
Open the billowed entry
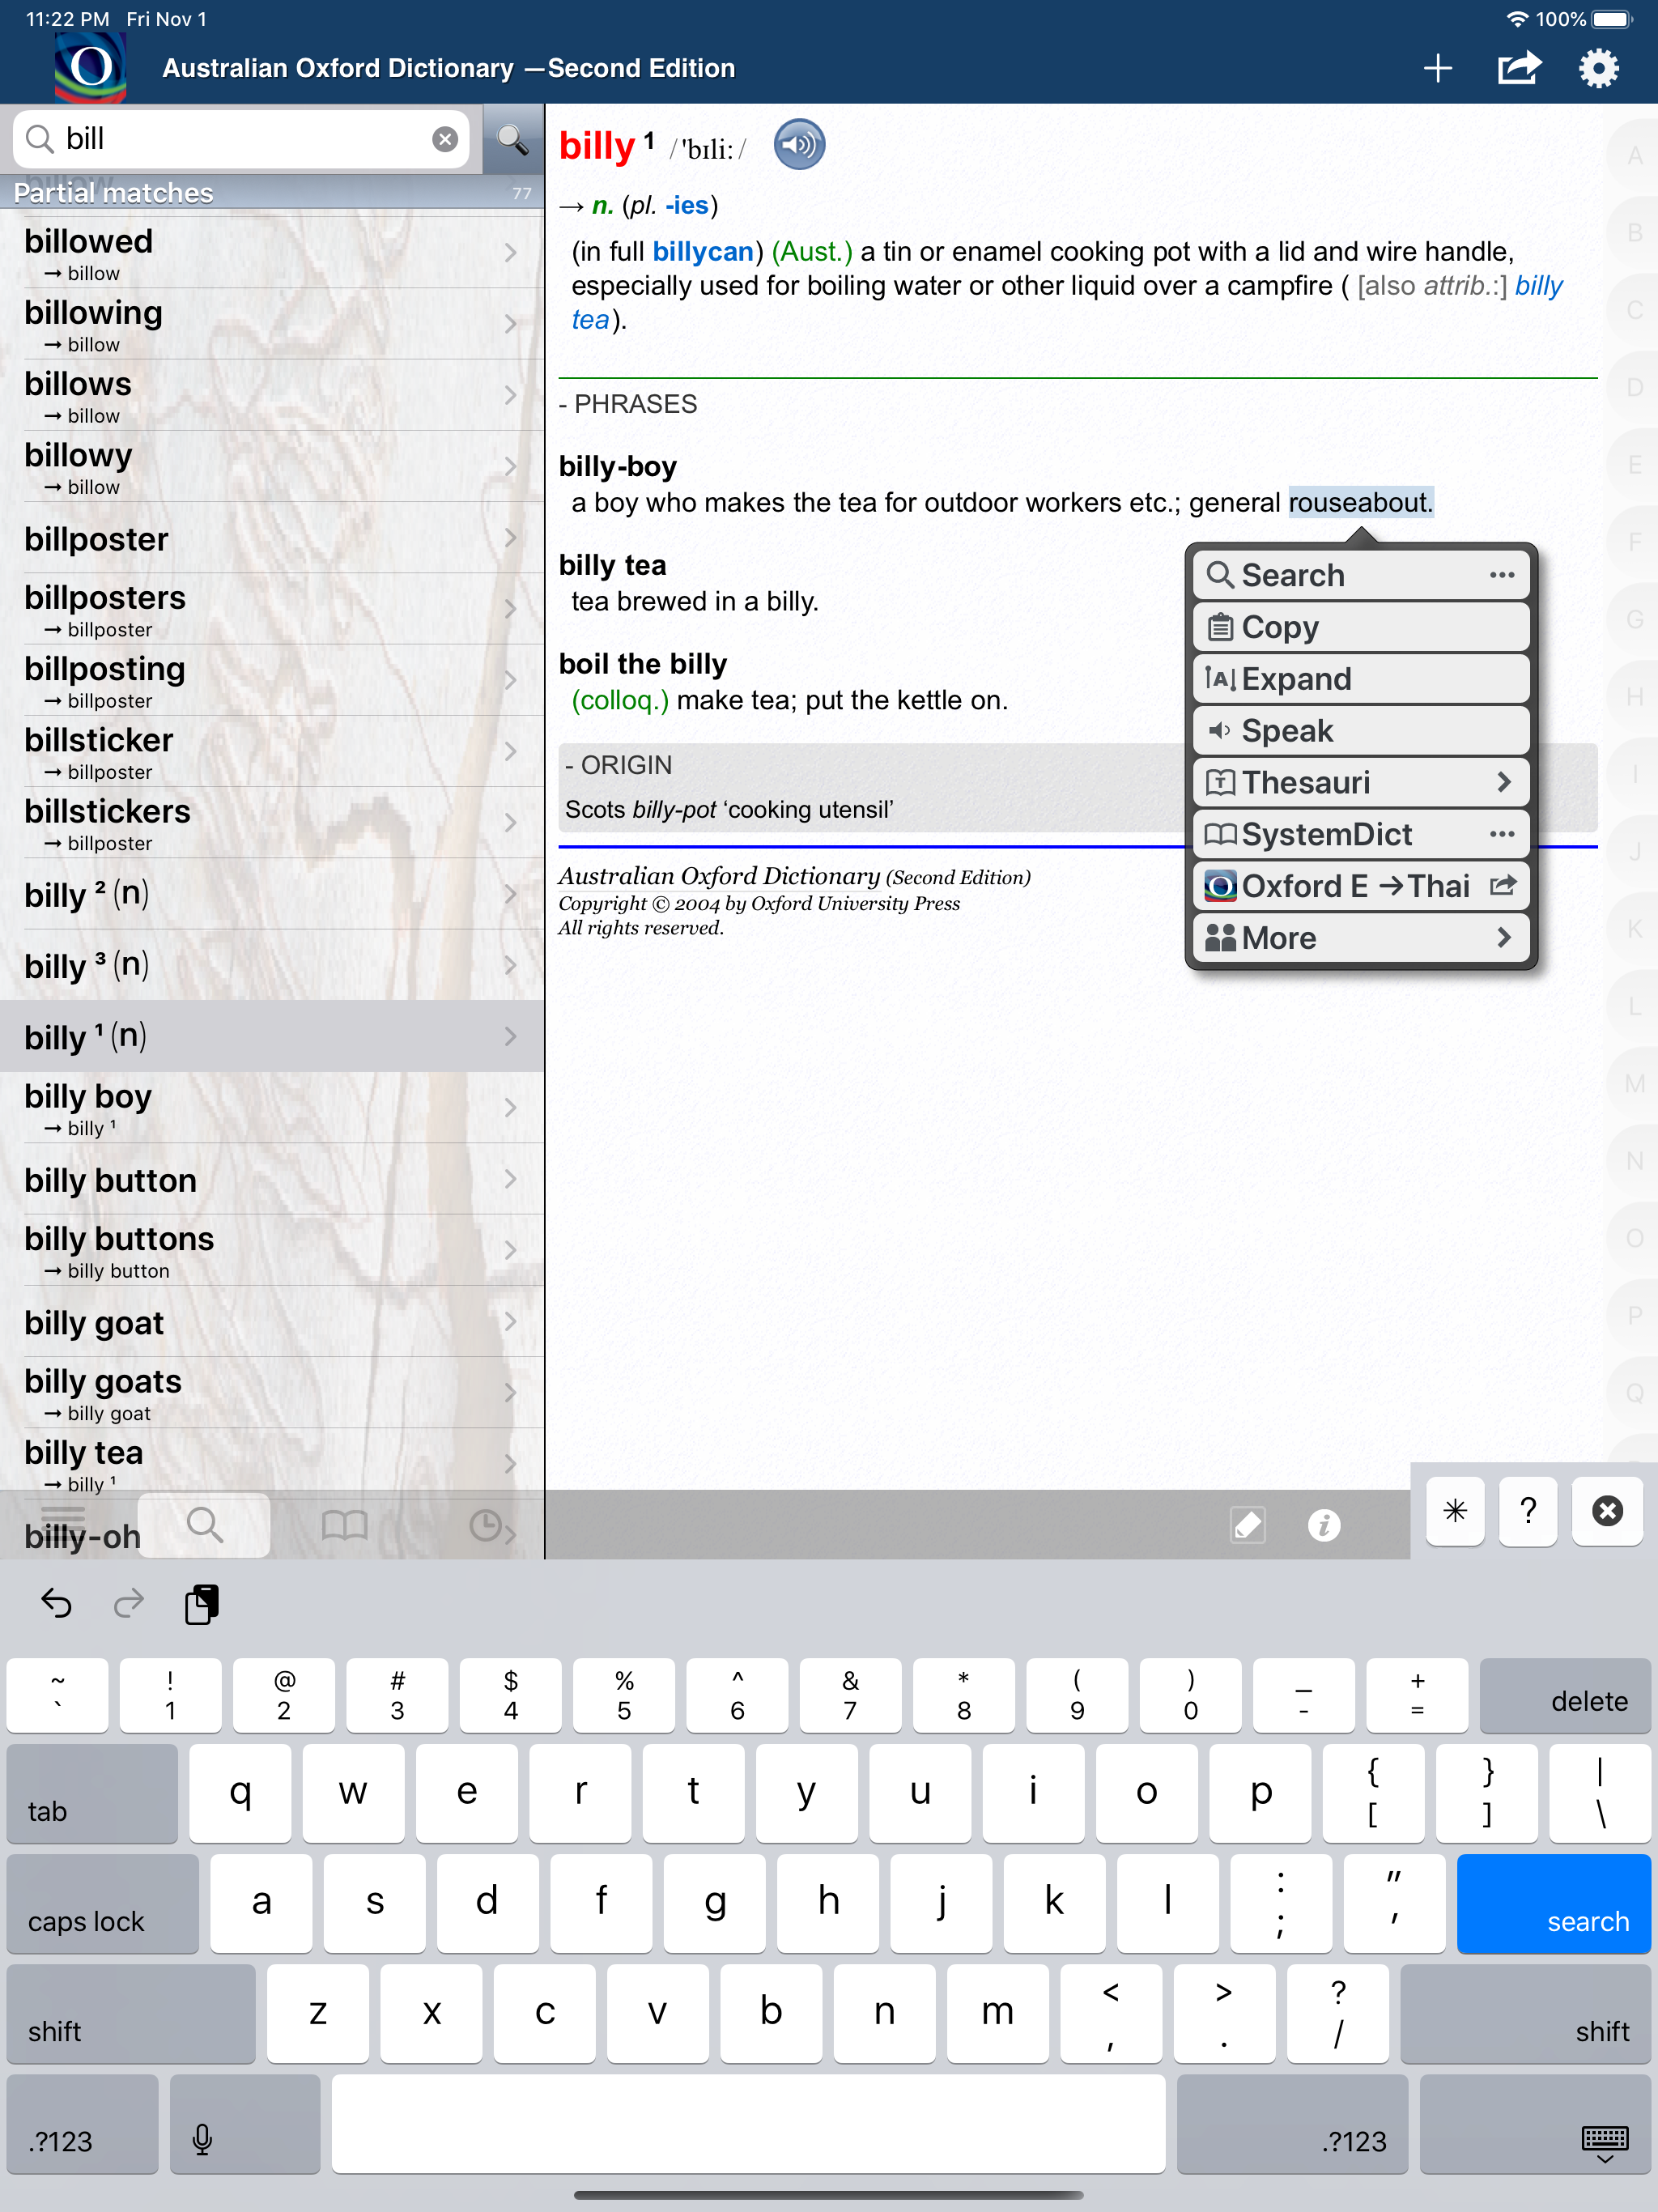[x=272, y=253]
